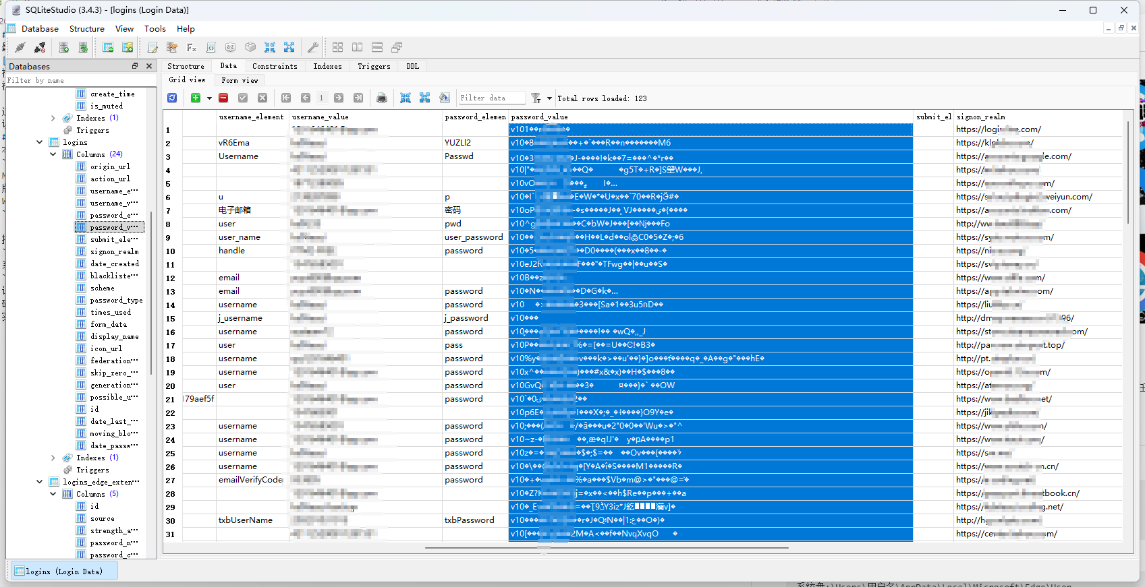Open configuration with the wrench icon
This screenshot has height=587, width=1145.
(x=313, y=47)
